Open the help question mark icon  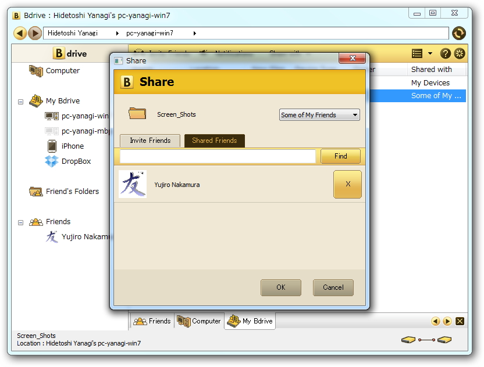445,53
